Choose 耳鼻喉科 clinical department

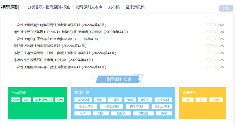[83, 100]
